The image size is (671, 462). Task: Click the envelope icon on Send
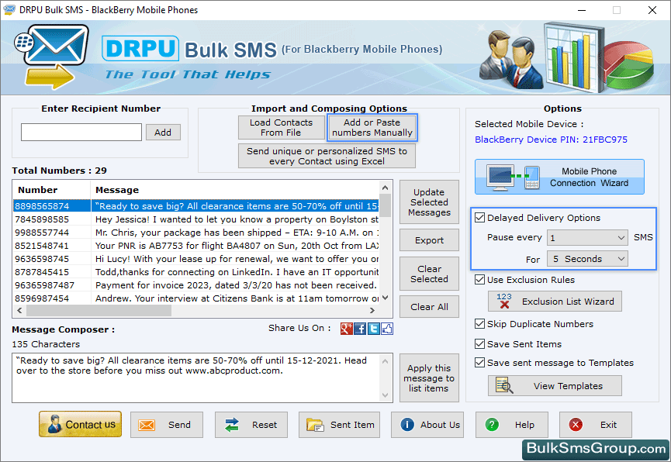tap(147, 425)
